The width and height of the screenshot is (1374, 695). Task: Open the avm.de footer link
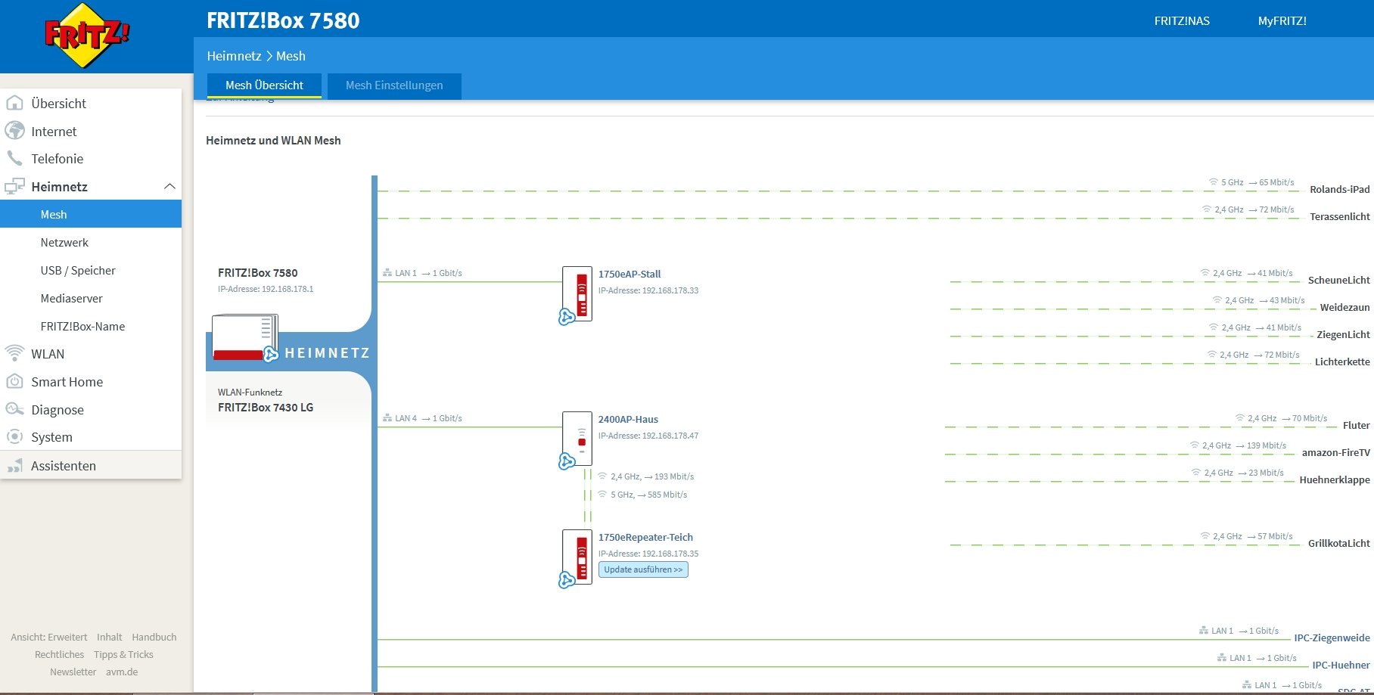(x=122, y=672)
